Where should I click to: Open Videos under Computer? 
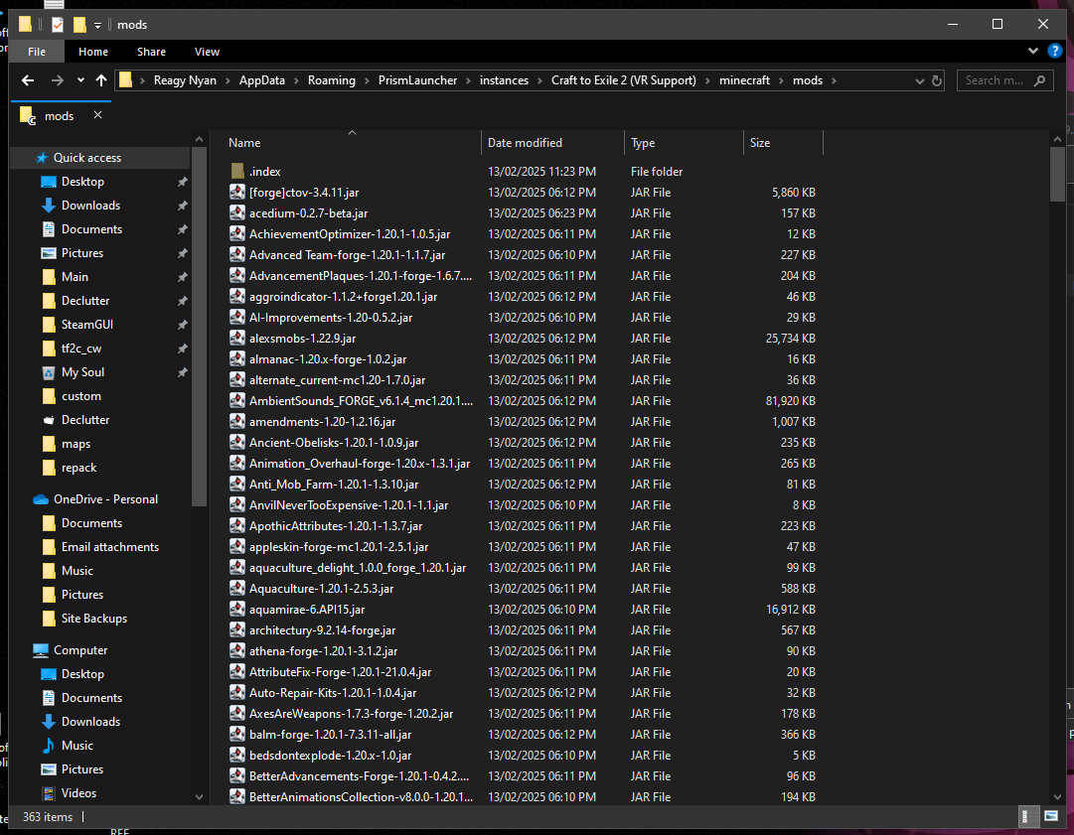pyautogui.click(x=78, y=793)
